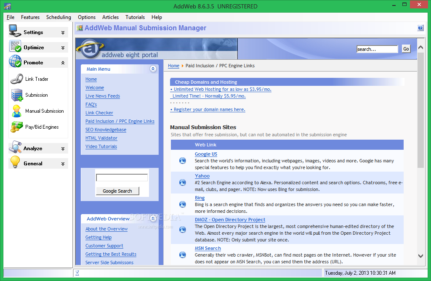
Task: Click the General lightbulb icon
Action: pos(15,162)
